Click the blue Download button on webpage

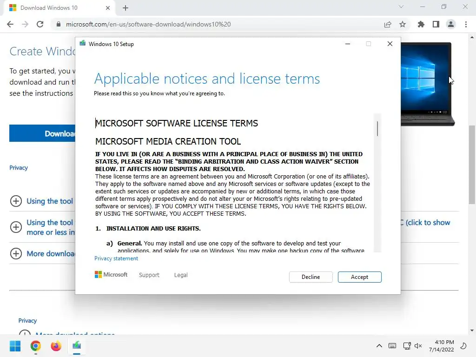coord(42,133)
